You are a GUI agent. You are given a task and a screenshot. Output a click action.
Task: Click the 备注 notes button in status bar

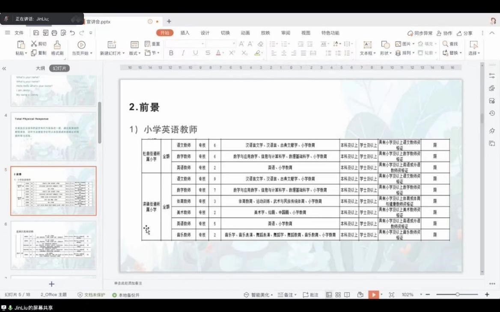point(287,295)
